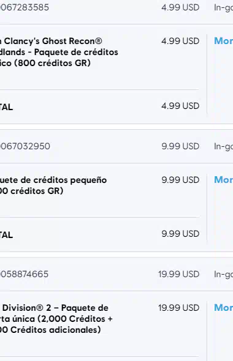Viewport: 233px width, 361px height.
Task: Click the 9.99 USD total amount
Action: click(x=180, y=234)
